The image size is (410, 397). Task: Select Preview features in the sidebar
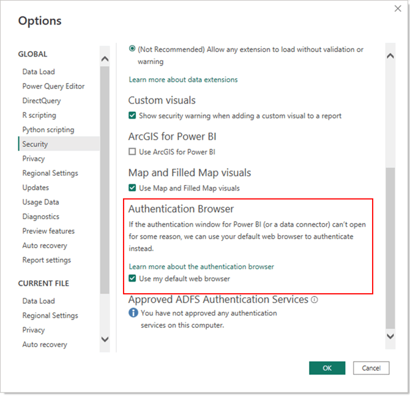[x=48, y=231]
